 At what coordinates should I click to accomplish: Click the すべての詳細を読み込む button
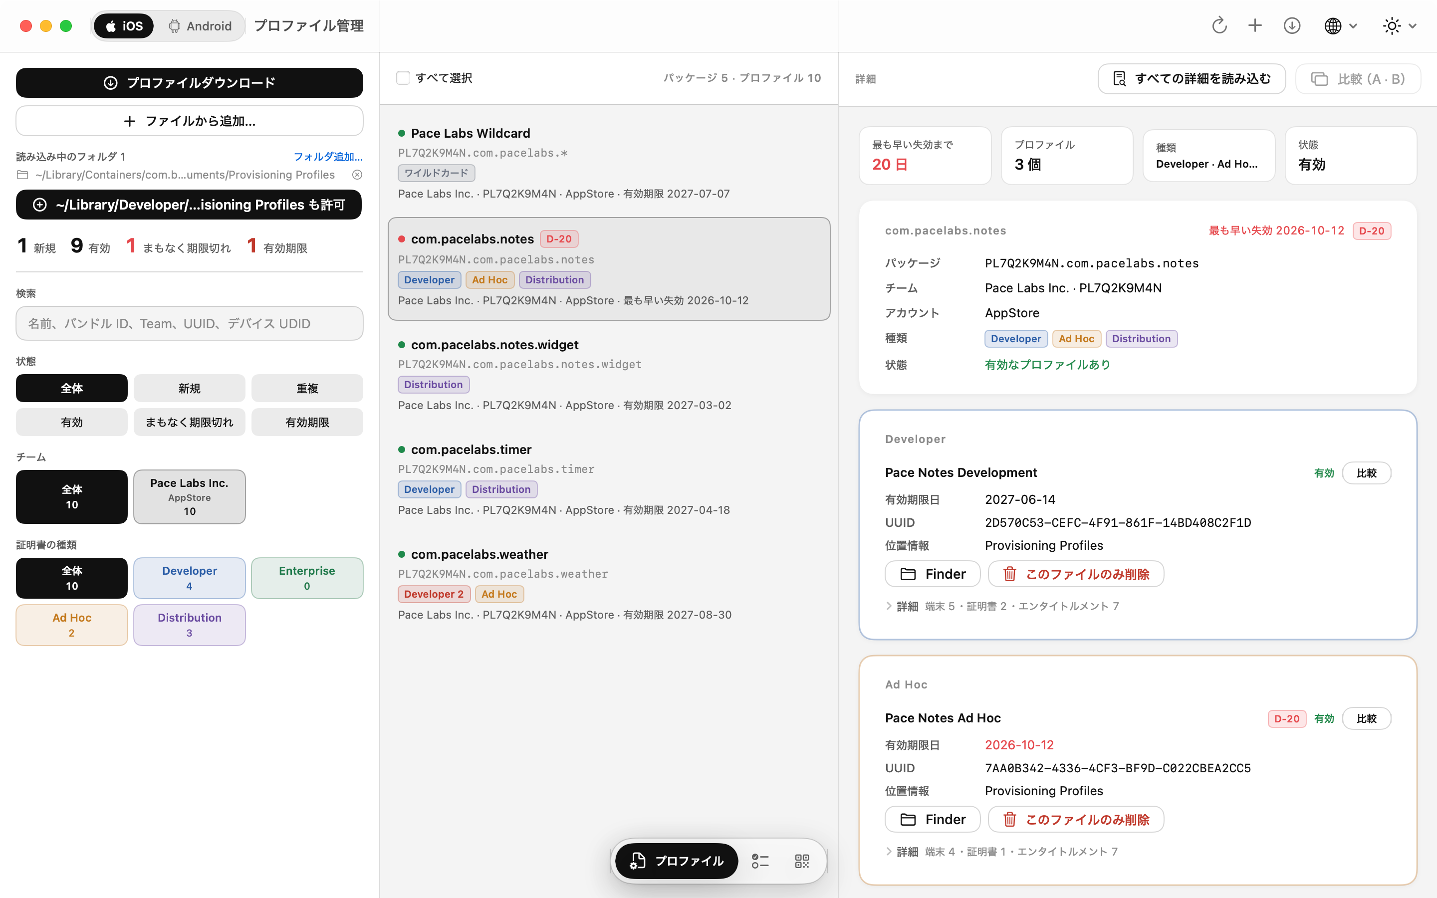1192,79
